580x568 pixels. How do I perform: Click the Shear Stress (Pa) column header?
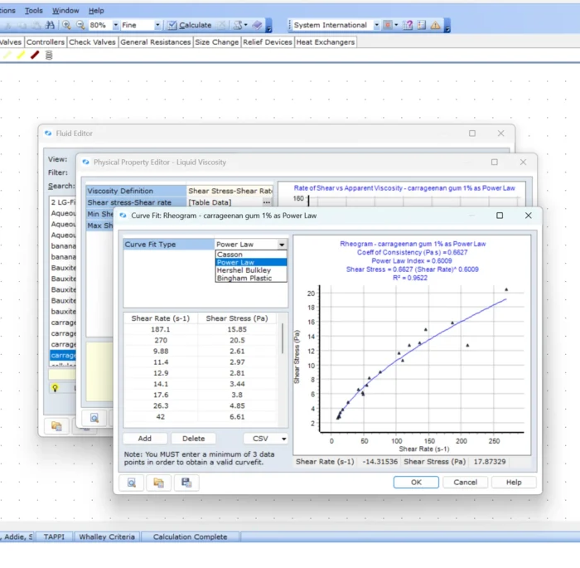[237, 318]
